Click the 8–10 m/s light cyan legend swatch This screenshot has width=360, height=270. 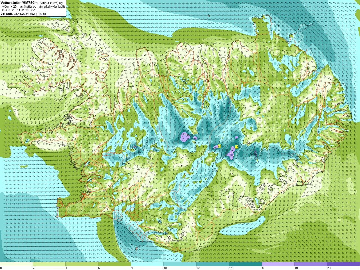coord(147,264)
